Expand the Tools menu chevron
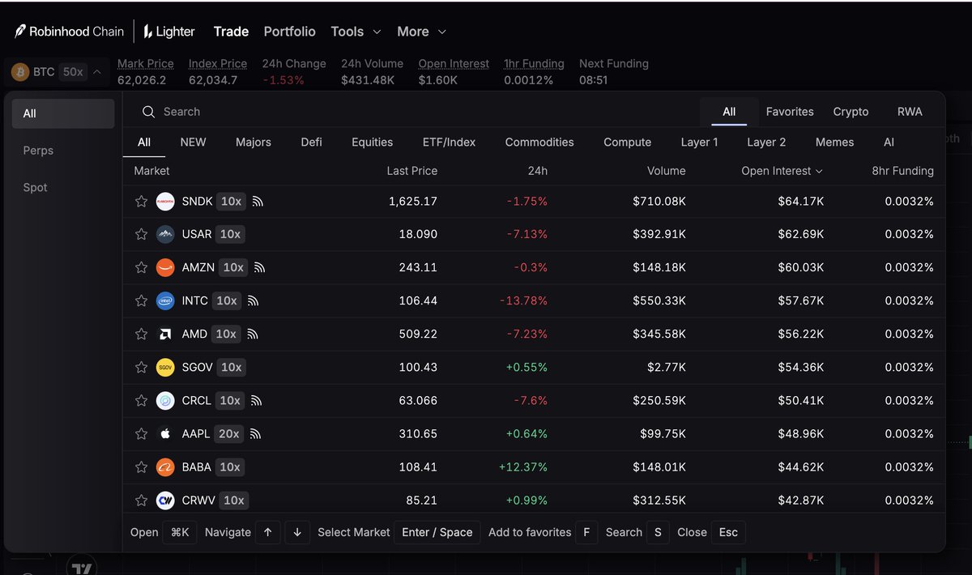Viewport: 972px width, 575px height. [x=377, y=32]
